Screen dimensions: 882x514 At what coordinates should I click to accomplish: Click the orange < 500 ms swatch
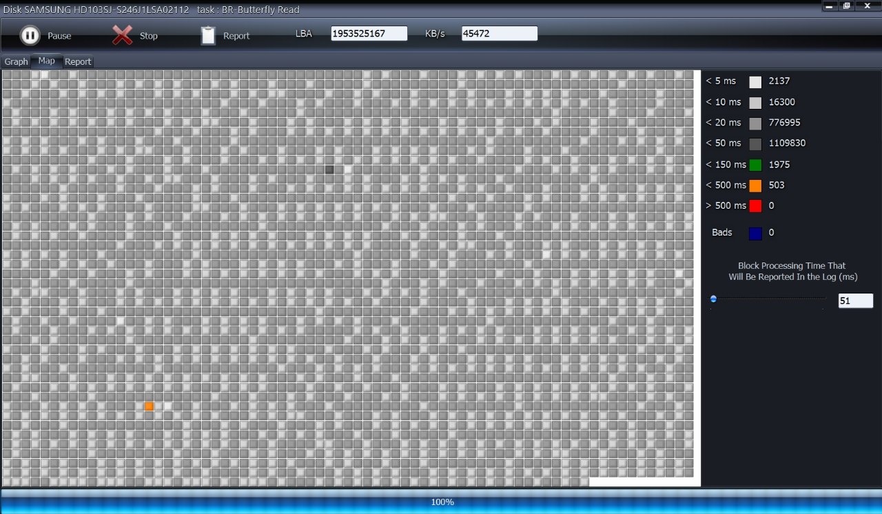[x=755, y=185]
